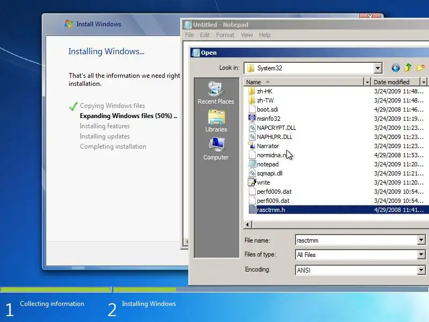Open Computer in the places sidebar

click(x=216, y=149)
